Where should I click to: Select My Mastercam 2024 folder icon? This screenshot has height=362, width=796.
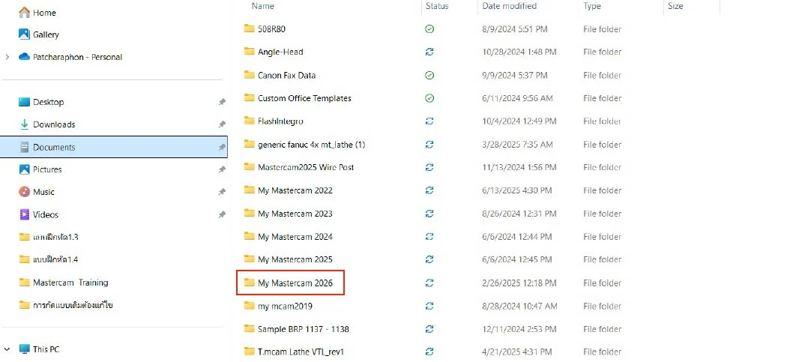(249, 236)
